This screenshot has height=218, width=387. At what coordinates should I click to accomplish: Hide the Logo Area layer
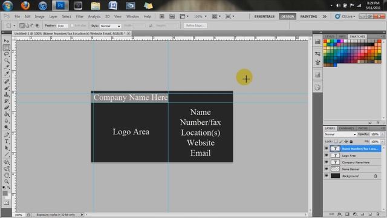pos(327,156)
